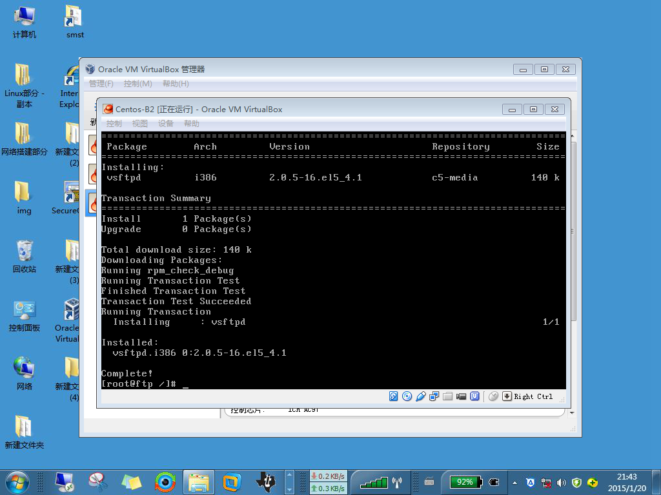Click 'Transaction Summary' text in terminal
This screenshot has height=495, width=661.
pos(156,198)
